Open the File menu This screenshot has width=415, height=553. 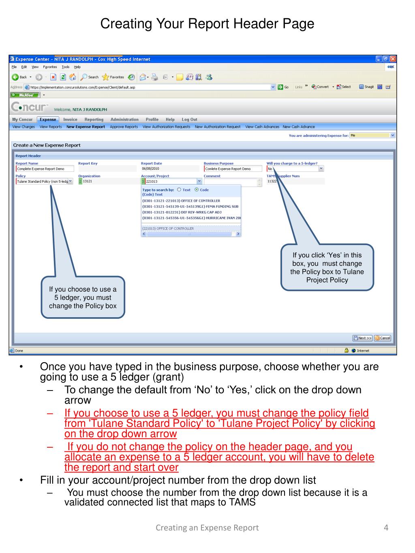[x=14, y=67]
